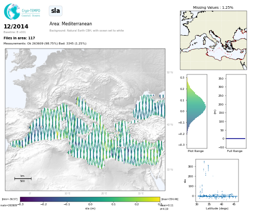Image resolution: width=254 pixels, height=212 pixels.
Task: Open the sla versus Latitude scatter plot
Action: click(217, 180)
